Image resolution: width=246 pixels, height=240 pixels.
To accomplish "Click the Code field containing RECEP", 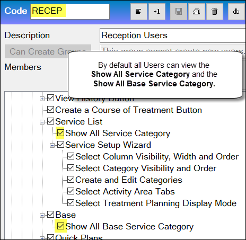I will (70, 12).
